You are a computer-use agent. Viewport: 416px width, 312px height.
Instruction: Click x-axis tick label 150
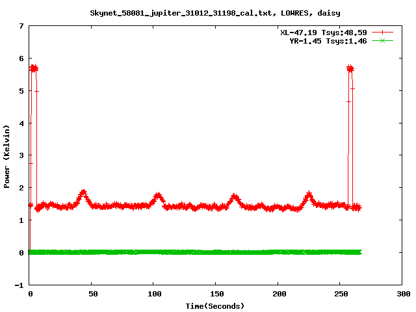(x=216, y=294)
